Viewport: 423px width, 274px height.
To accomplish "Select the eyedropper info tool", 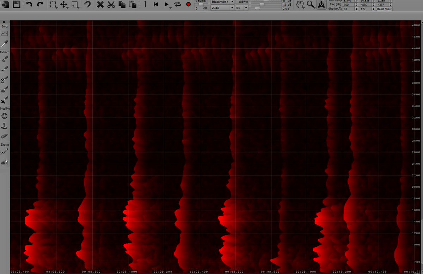I will pos(5,44).
